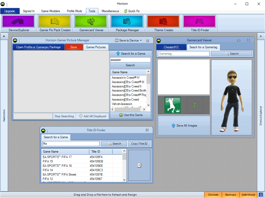
Task: Click scroll-down arrow in Title ID results
Action: [x=124, y=180]
